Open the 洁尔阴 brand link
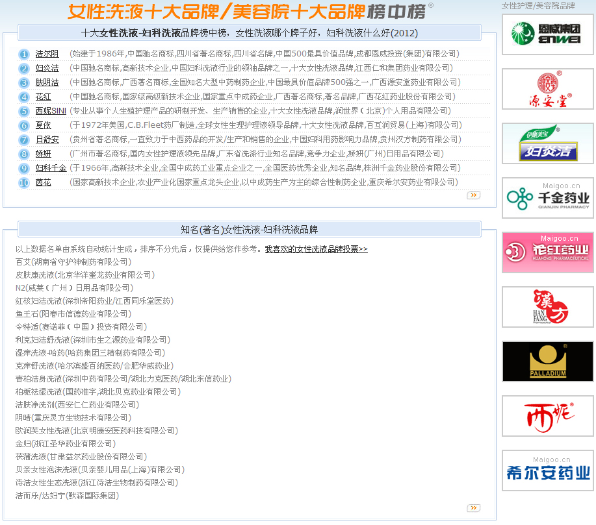596x525 pixels. point(47,54)
